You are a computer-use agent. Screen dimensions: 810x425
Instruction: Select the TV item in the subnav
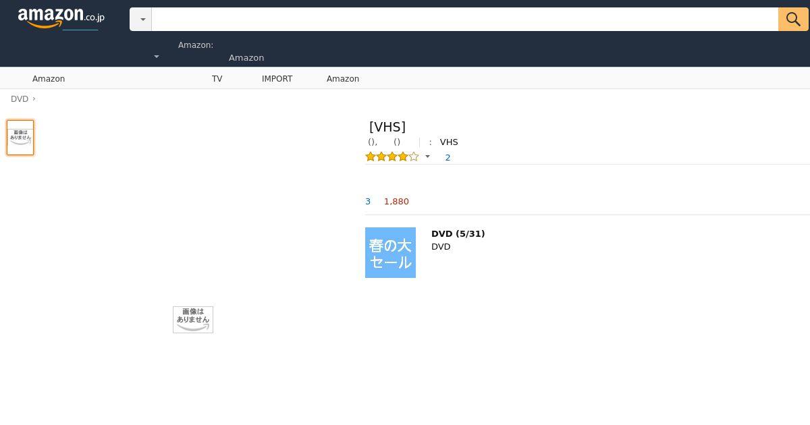[x=217, y=79]
